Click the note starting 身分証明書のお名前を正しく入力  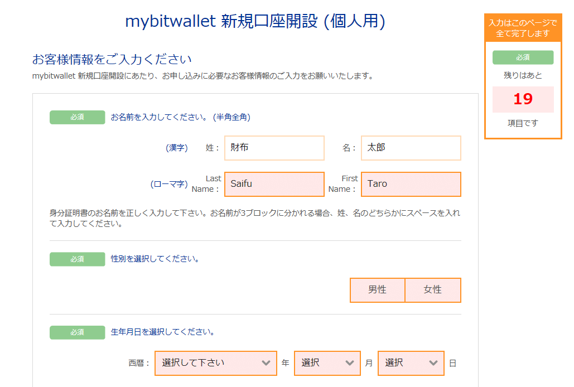pos(255,219)
